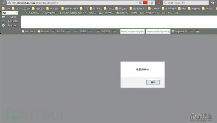Screen dimensions: 217x123
Task: Click the QR code icon in address bar
Action: tap(140, 3)
